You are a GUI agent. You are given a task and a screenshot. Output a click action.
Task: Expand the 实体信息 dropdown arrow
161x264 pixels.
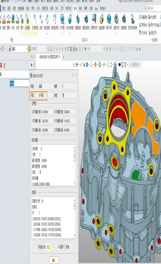tap(35, 34)
